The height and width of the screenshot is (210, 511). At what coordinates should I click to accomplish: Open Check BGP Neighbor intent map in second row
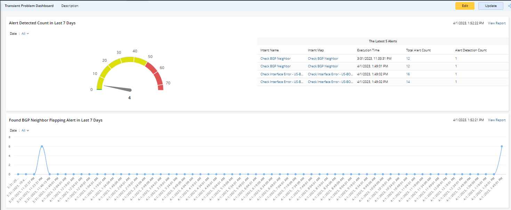[323, 66]
